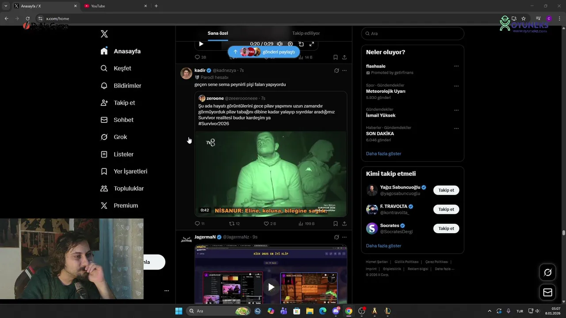Reload the page in Chrome
The image size is (566, 318).
pos(27,19)
